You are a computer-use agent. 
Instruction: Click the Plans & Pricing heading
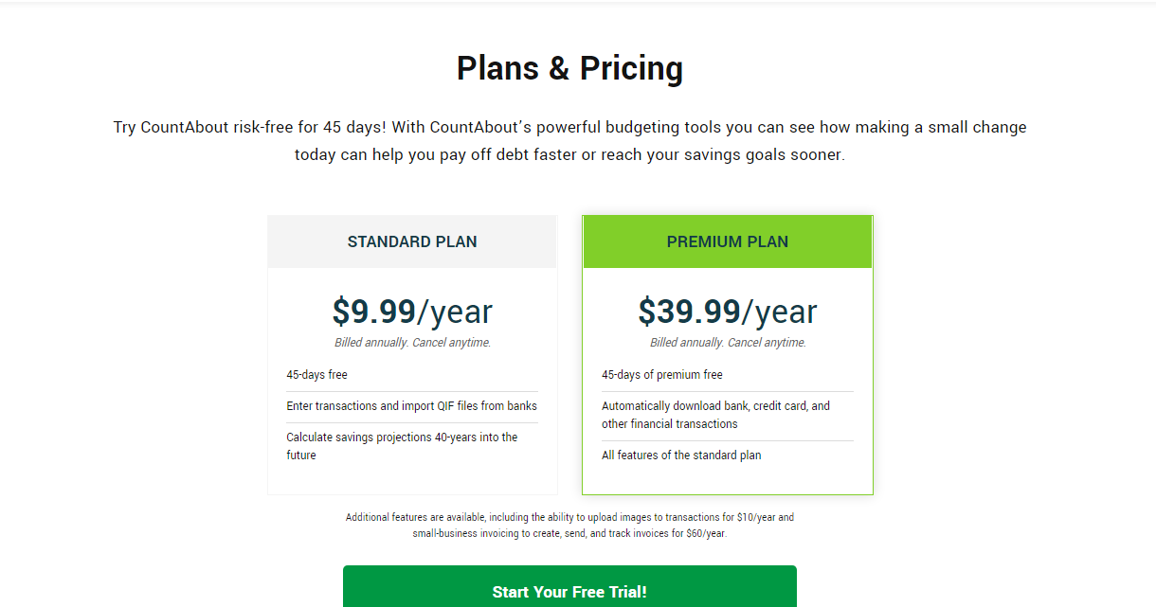pyautogui.click(x=569, y=68)
